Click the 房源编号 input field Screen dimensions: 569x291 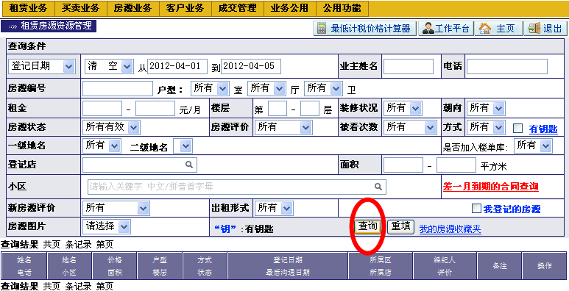tap(118, 88)
